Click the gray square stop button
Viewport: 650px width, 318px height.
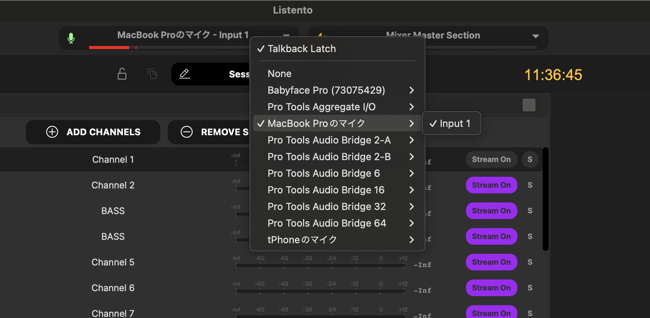click(x=529, y=105)
